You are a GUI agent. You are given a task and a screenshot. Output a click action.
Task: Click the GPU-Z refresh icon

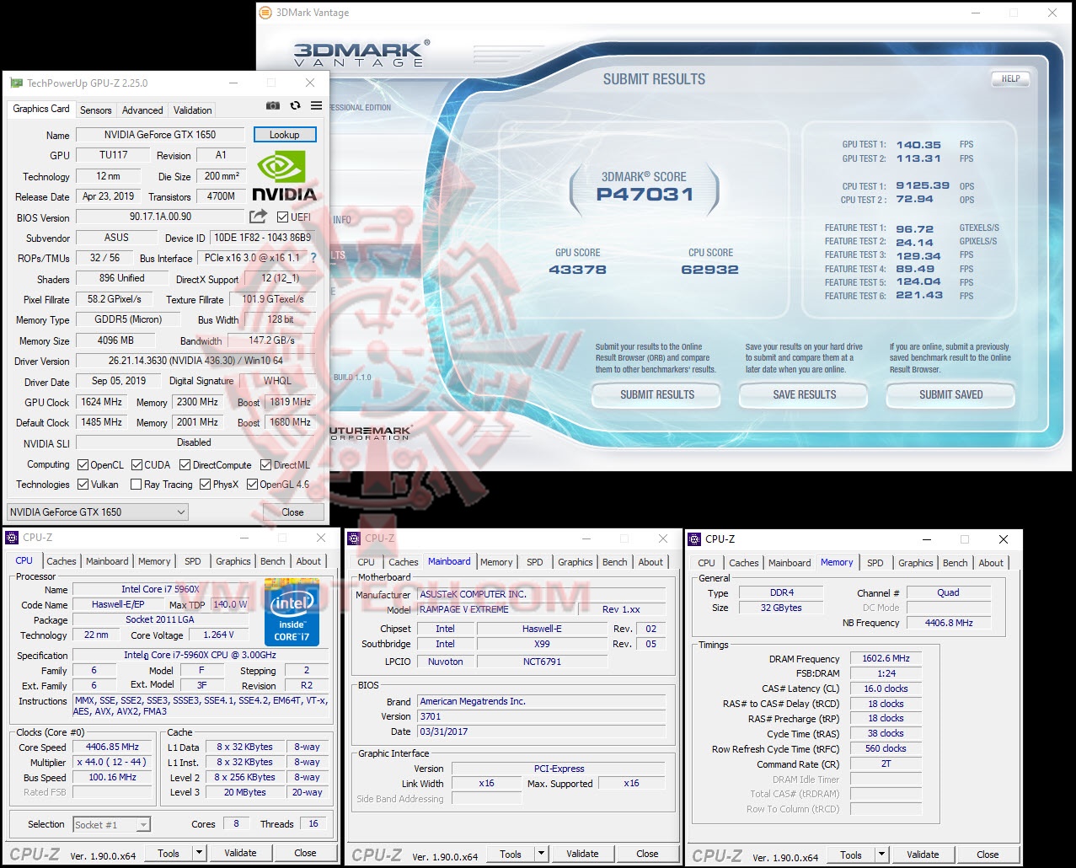pyautogui.click(x=295, y=105)
